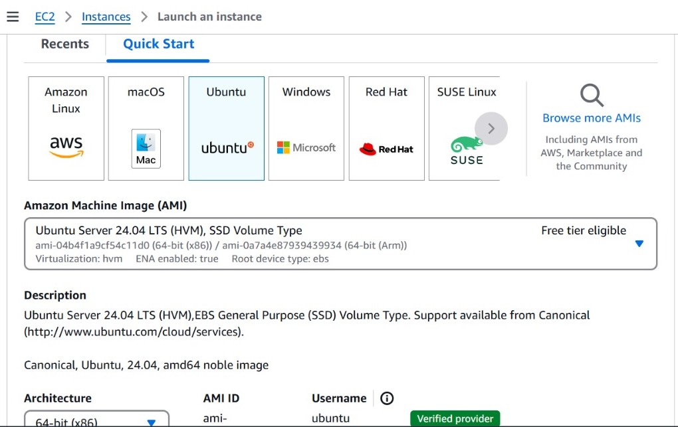678x427 pixels.
Task: Click the Username info icon
Action: tap(387, 398)
